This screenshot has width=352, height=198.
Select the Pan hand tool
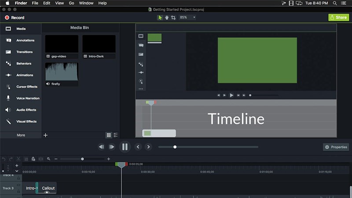tap(166, 18)
